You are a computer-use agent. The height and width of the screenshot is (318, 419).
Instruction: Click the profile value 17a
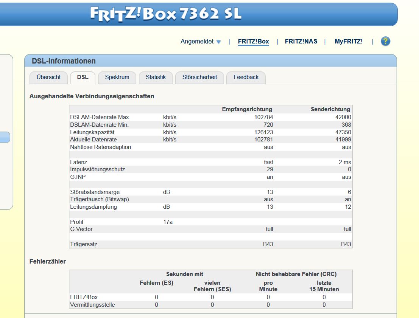pos(168,222)
